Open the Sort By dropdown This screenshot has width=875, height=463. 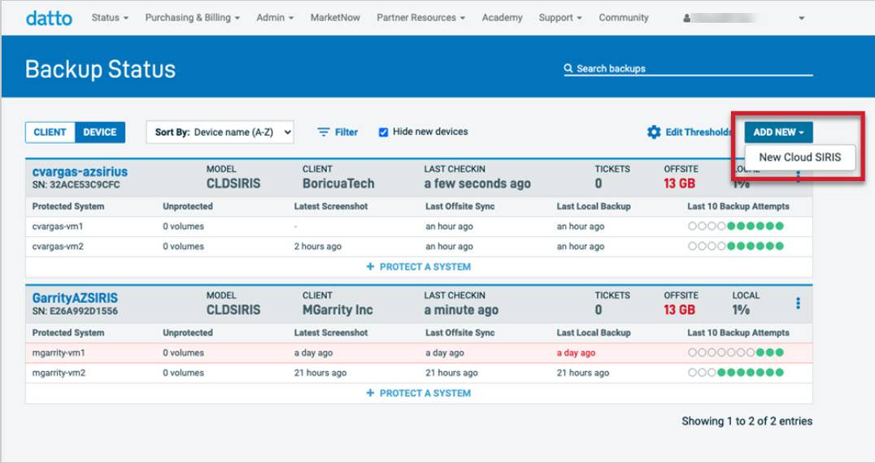pos(220,132)
